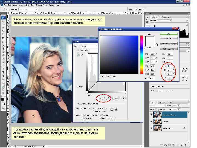Click Color Libraries button
Viewport: 197px width, 148px height.
169,49
